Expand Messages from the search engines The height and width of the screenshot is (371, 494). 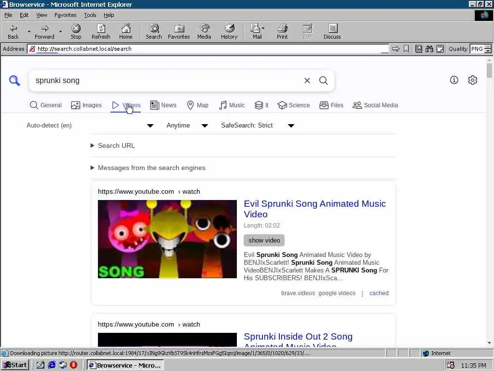pyautogui.click(x=148, y=168)
